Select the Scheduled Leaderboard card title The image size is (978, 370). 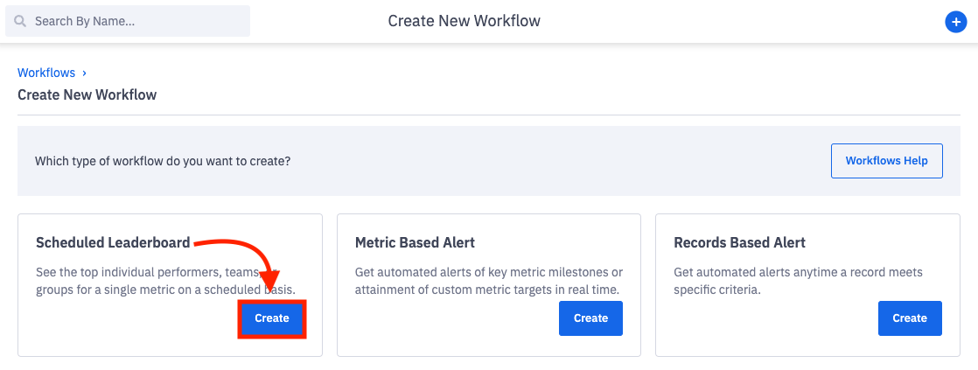click(114, 242)
